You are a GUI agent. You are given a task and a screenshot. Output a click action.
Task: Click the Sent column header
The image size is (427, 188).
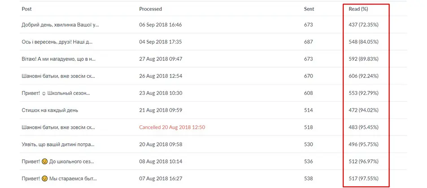point(309,9)
